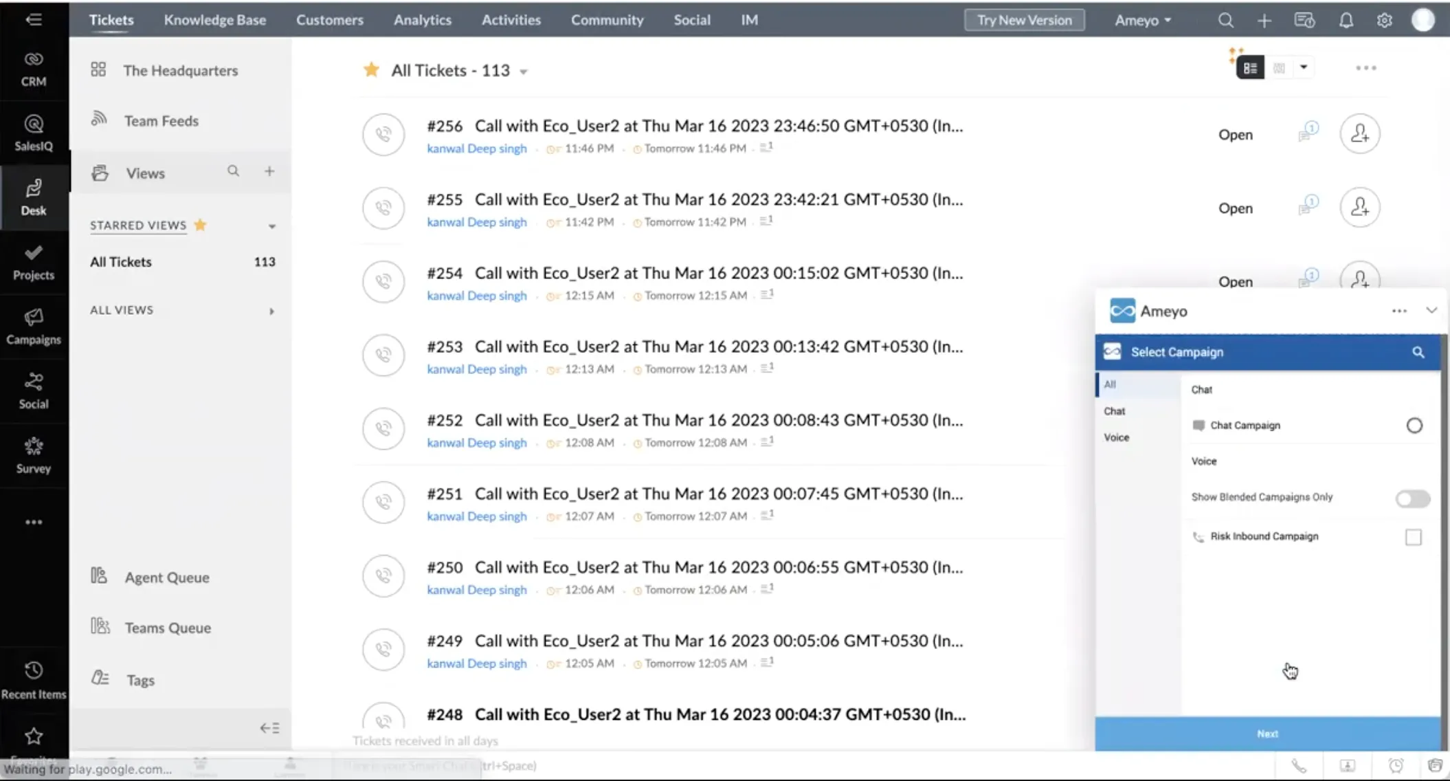Collapse the Ameyo widget with chevron
Image resolution: width=1450 pixels, height=781 pixels.
point(1431,310)
